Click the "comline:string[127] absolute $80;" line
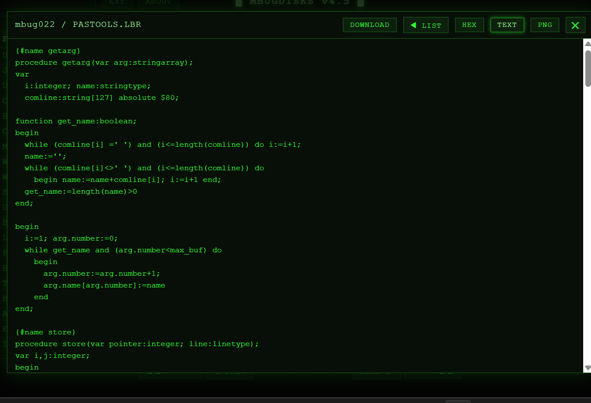591x403 pixels. [102, 98]
